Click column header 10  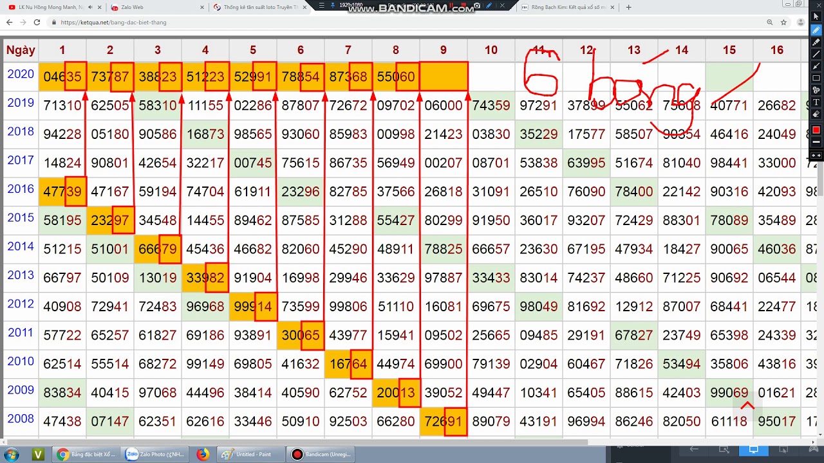tap(491, 50)
